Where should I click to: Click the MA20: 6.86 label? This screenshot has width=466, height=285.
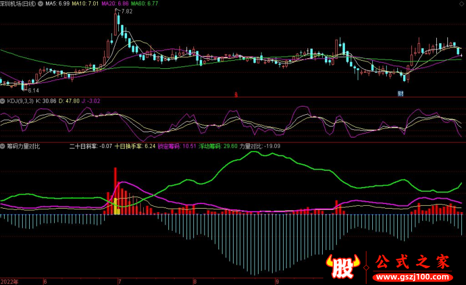click(115, 3)
